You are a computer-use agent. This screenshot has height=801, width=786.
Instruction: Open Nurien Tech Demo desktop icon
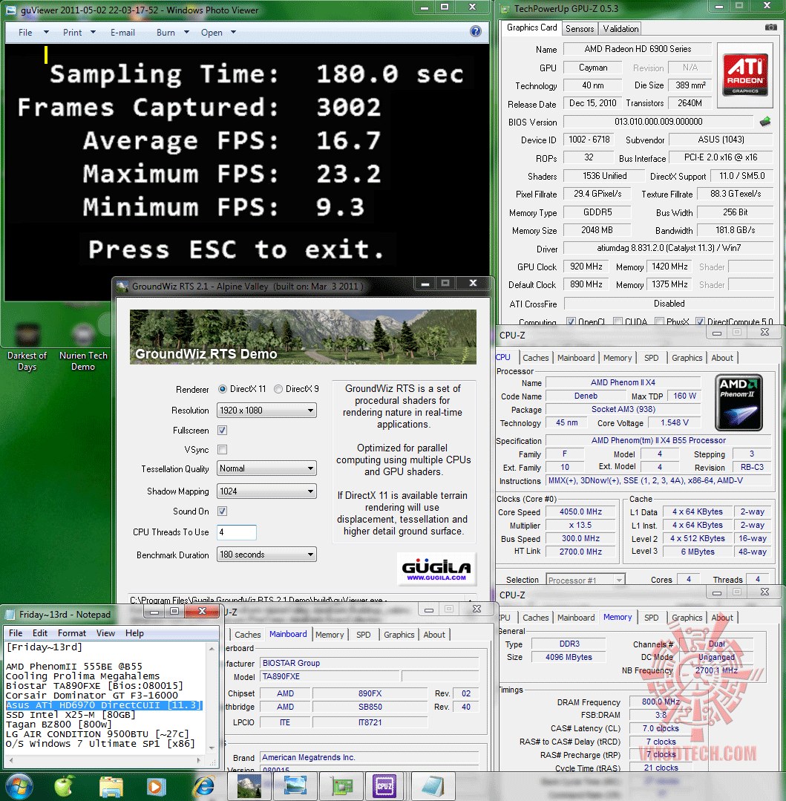[83, 347]
